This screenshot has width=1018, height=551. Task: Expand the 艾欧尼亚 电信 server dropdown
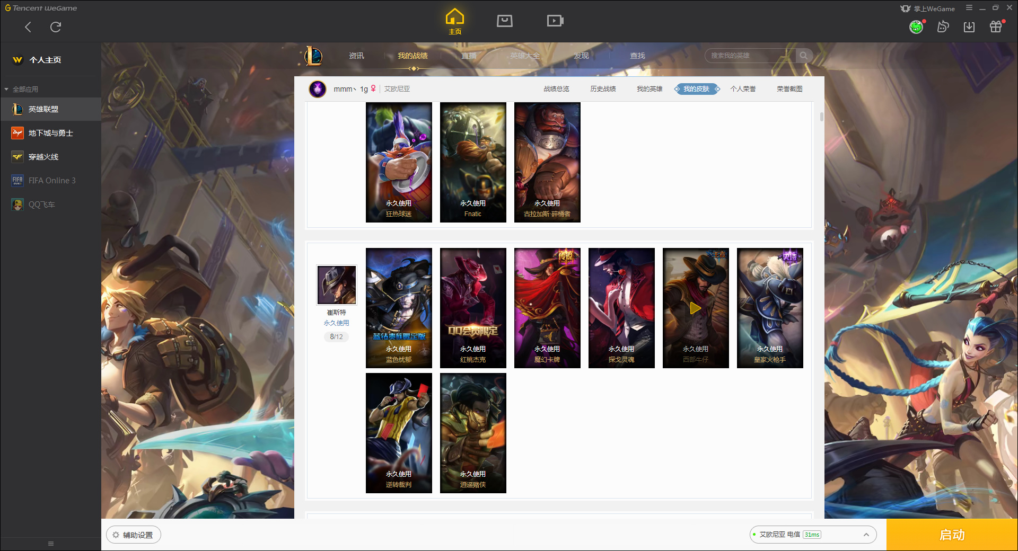(x=813, y=535)
